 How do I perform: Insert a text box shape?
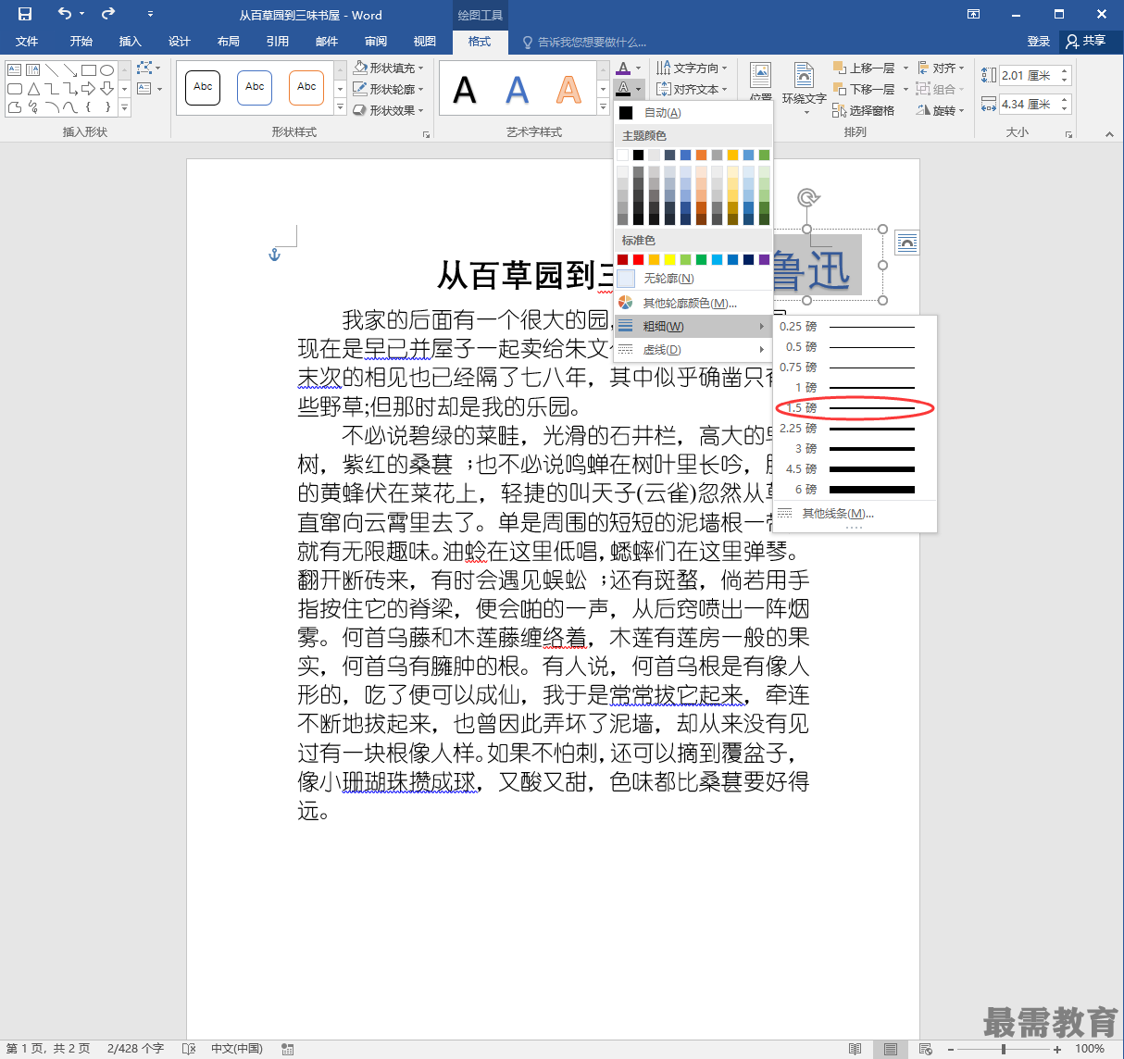point(14,70)
